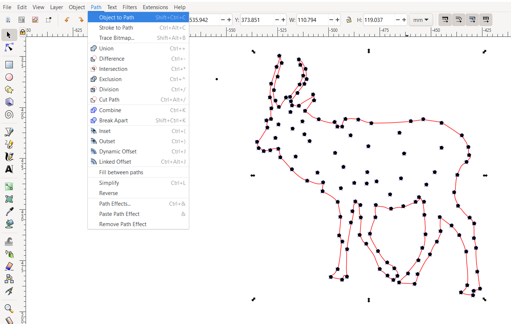Increase the Y position value
The height and width of the screenshot is (324, 511).
[x=283, y=20]
